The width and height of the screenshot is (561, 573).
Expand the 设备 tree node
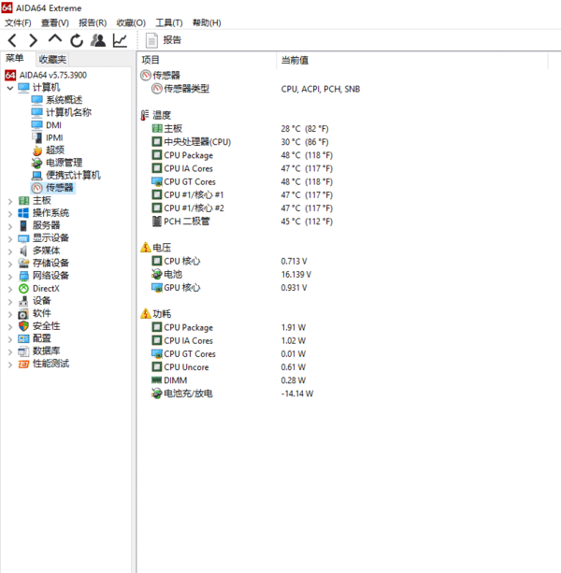coord(10,301)
